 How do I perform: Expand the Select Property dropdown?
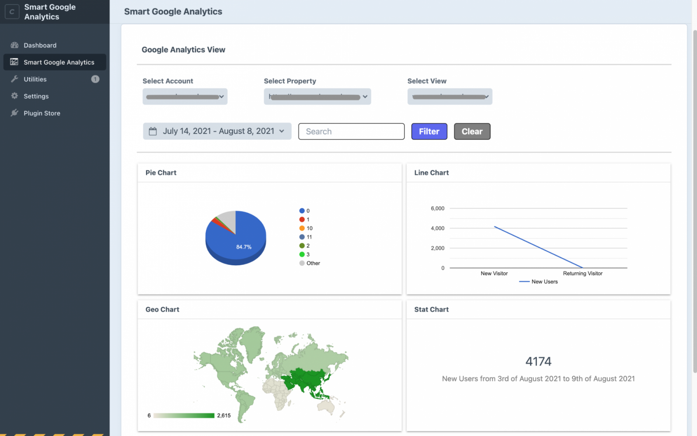point(317,97)
